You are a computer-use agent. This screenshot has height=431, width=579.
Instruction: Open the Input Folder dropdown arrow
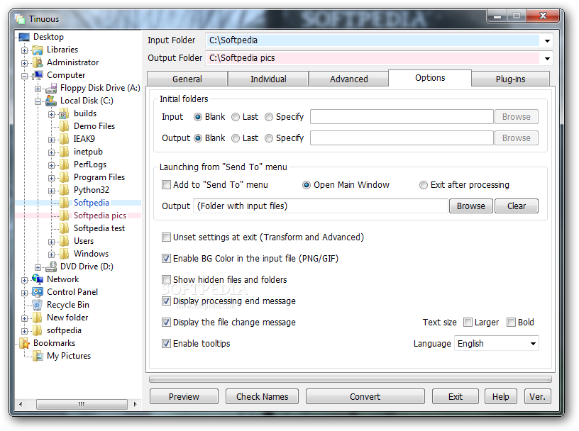[x=547, y=40]
